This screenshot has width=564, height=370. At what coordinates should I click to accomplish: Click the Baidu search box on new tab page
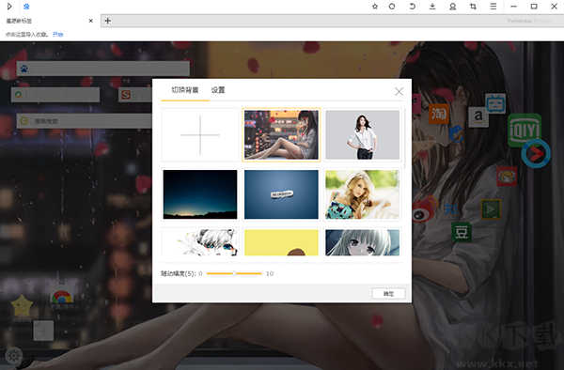102,69
